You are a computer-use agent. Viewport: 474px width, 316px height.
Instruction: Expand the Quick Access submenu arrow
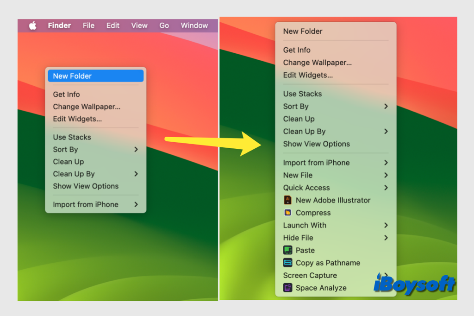pyautogui.click(x=386, y=188)
